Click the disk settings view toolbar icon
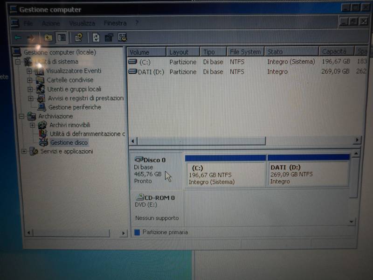 click(x=123, y=37)
